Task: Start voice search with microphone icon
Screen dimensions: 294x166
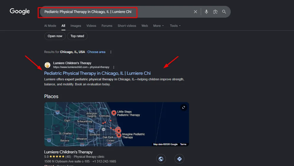Action: point(206,12)
